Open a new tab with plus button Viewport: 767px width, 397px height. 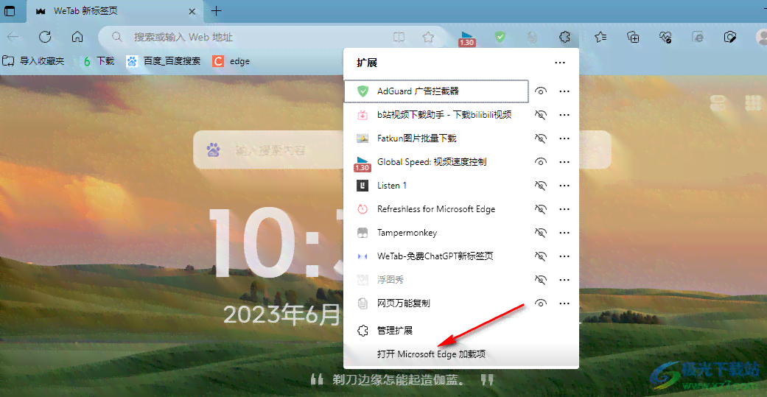(x=216, y=11)
